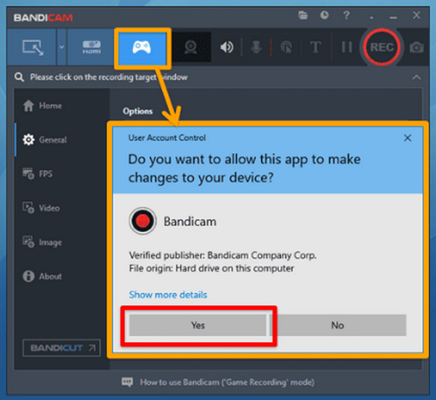Toggle microphone recording icon
The width and height of the screenshot is (436, 400).
[x=256, y=47]
